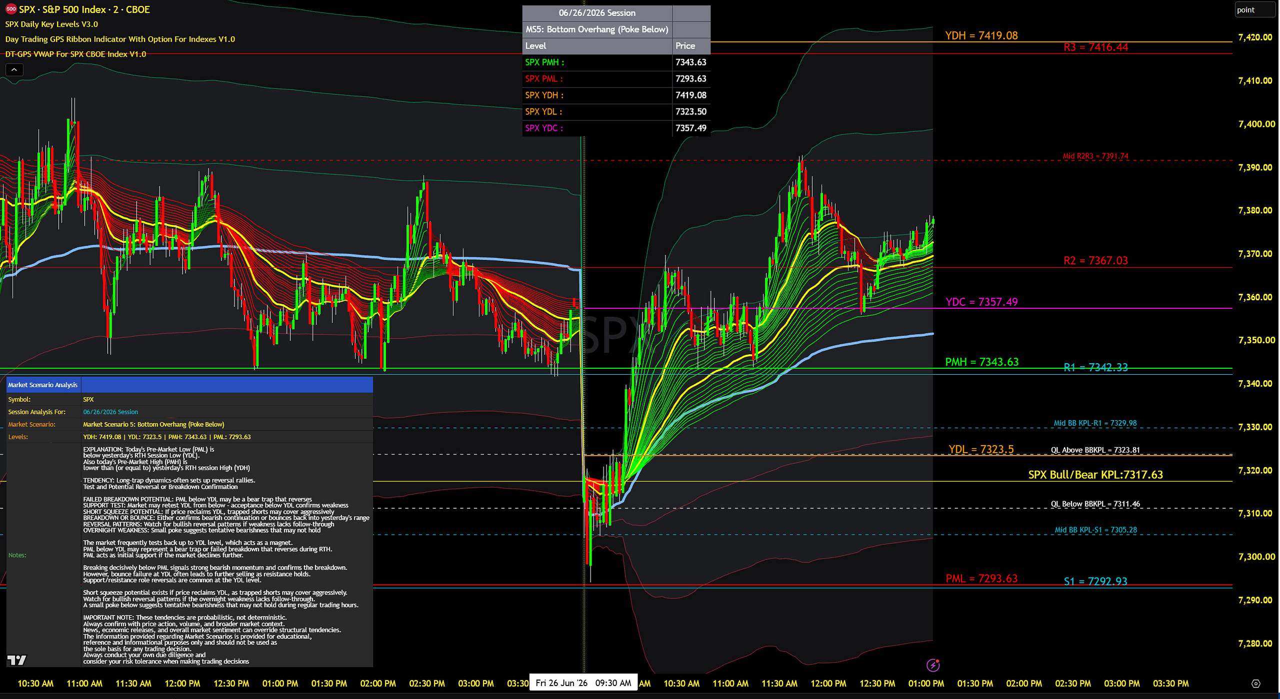Viewport: 1280px width, 699px height.
Task: Click the 'YDH: 7419.08 | YDL: 7323.5' levels line
Action: pos(167,437)
